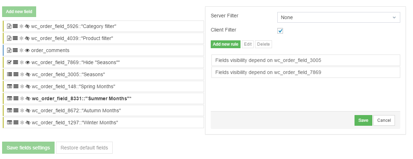Viewport: 413px width, 159px height.
Task: Click Cancel in the filter panel
Action: point(384,120)
